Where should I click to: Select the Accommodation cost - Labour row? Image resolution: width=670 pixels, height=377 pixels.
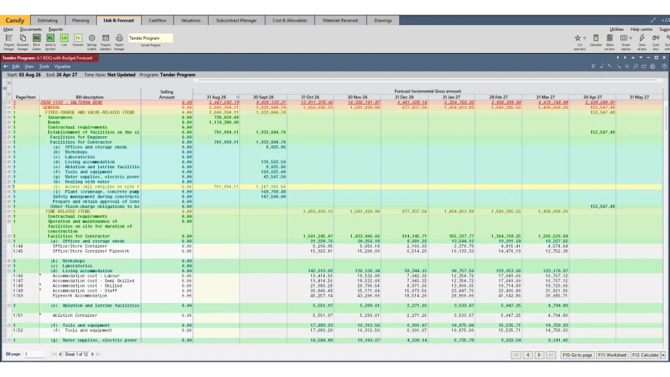click(337, 276)
